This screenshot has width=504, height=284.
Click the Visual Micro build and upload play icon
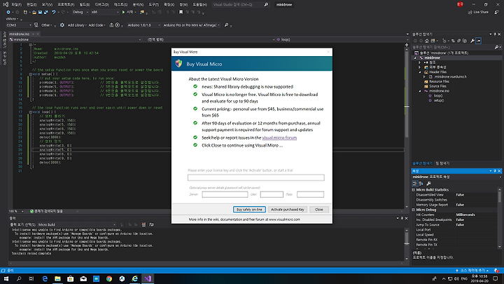pyautogui.click(x=118, y=25)
